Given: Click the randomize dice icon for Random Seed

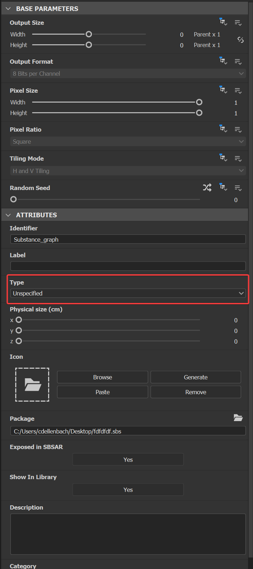Looking at the screenshot, I should click(207, 187).
